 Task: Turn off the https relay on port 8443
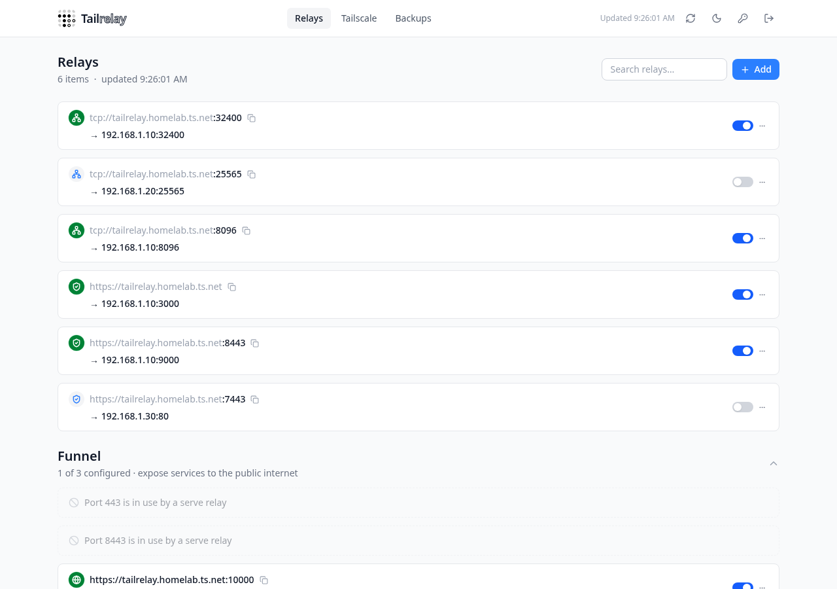[x=743, y=351]
